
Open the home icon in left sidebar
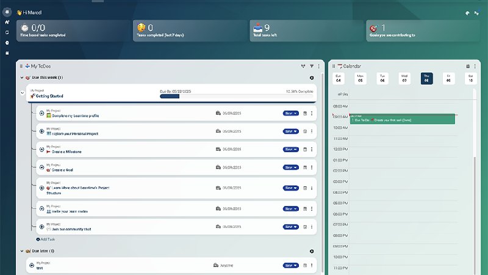pos(7,22)
